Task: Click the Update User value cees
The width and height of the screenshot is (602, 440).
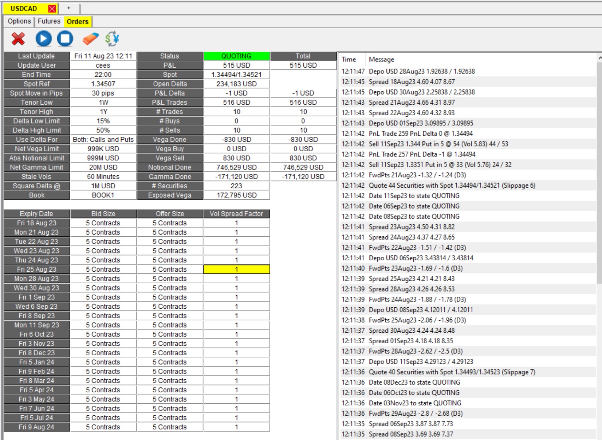Action: (103, 65)
